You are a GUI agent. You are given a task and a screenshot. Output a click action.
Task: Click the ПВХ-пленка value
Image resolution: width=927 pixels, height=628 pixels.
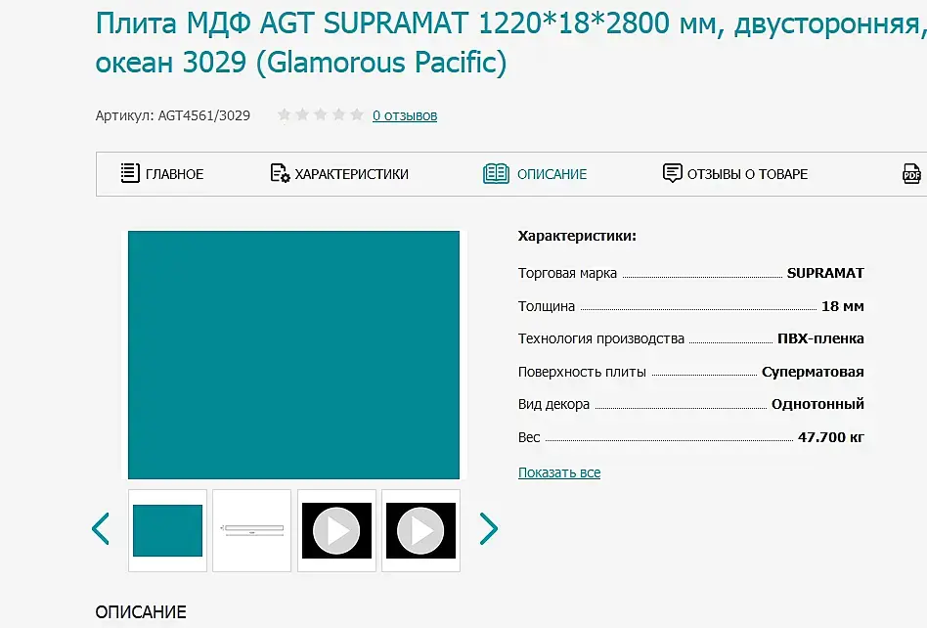(820, 338)
